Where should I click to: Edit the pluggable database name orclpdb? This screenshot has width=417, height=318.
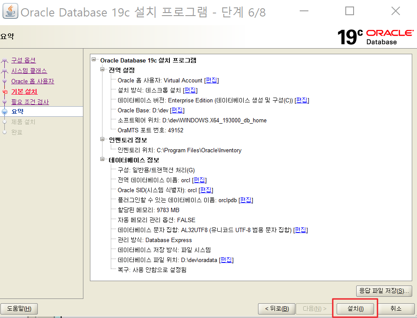click(x=246, y=200)
